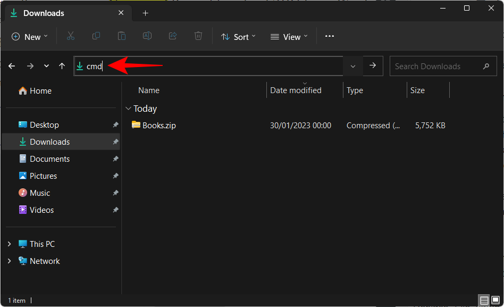This screenshot has width=504, height=307.
Task: Click the back navigation arrow
Action: [12, 66]
